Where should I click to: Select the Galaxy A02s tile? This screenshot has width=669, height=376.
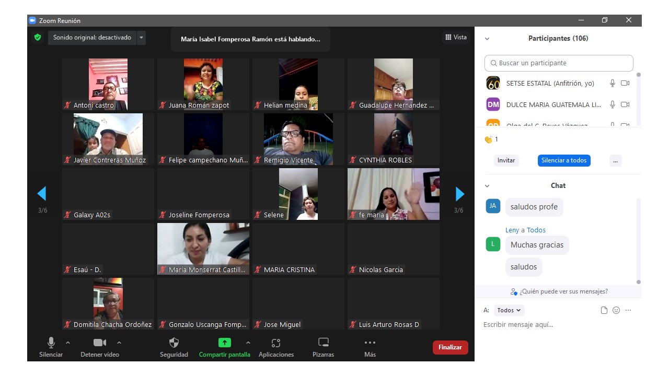[108, 194]
